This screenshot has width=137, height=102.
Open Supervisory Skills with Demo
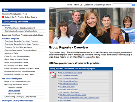[x=16, y=66]
